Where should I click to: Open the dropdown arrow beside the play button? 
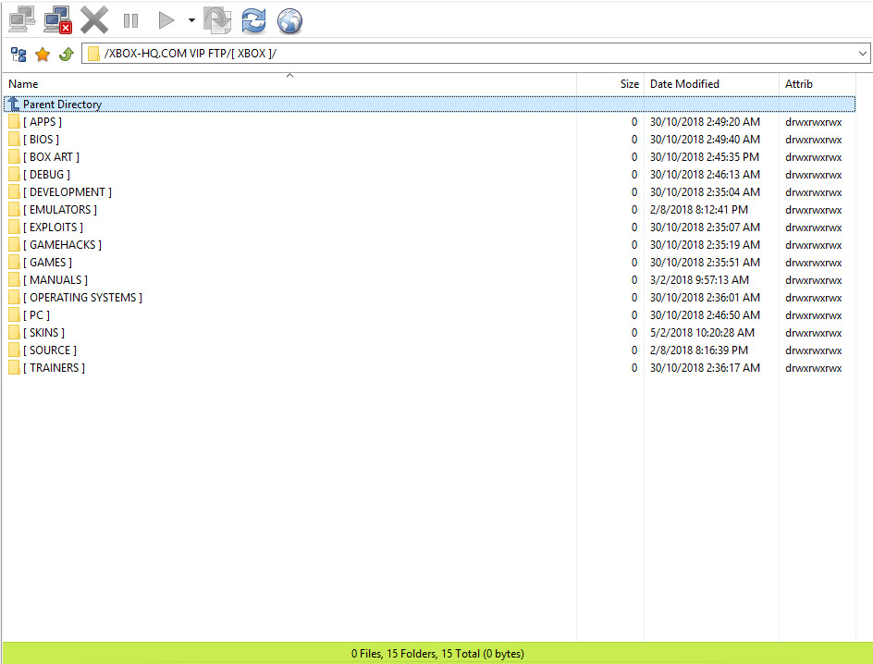point(191,19)
